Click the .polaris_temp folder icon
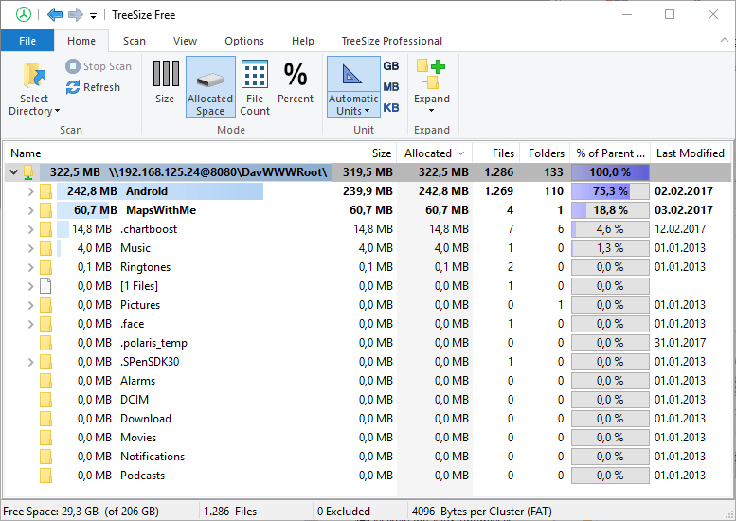736x521 pixels. (45, 343)
